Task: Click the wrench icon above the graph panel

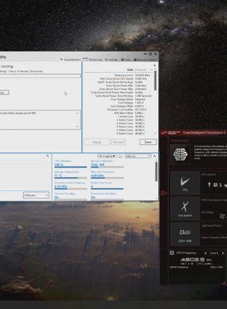Action: click(x=48, y=156)
